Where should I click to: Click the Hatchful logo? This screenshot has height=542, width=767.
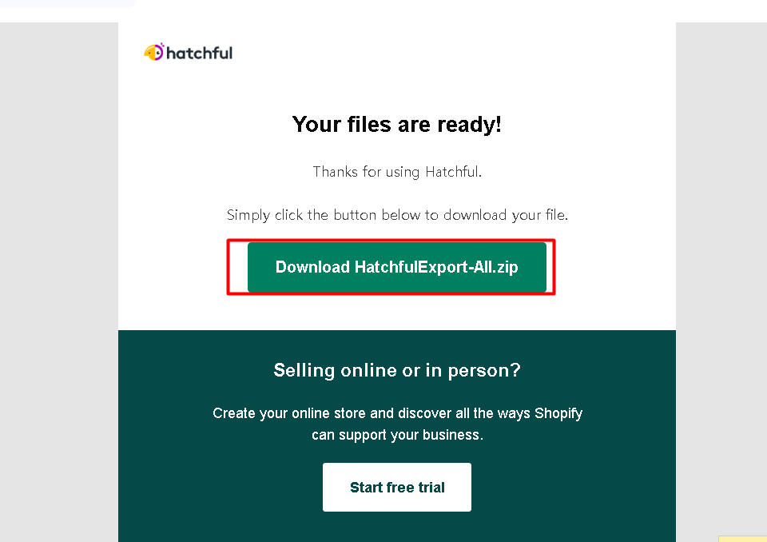coord(188,52)
